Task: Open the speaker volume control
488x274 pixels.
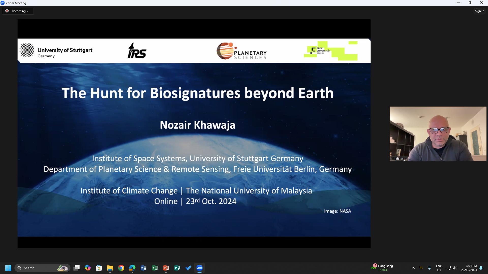Action: (x=455, y=268)
